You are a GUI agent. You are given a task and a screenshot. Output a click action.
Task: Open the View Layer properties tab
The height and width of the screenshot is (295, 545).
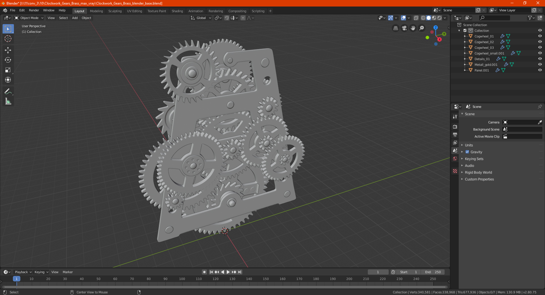[x=455, y=142]
